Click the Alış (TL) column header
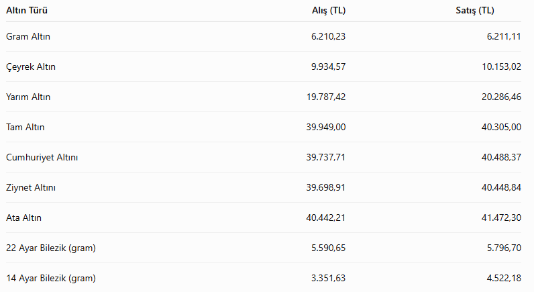 coord(329,11)
